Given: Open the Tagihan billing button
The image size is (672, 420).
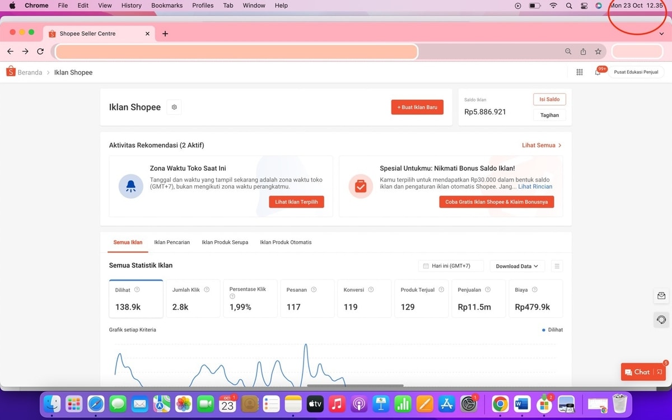Looking at the screenshot, I should click(549, 115).
